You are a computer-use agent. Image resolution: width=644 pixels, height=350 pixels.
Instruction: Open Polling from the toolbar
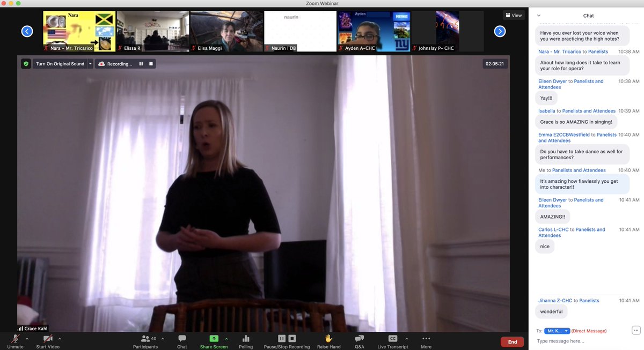pos(246,341)
